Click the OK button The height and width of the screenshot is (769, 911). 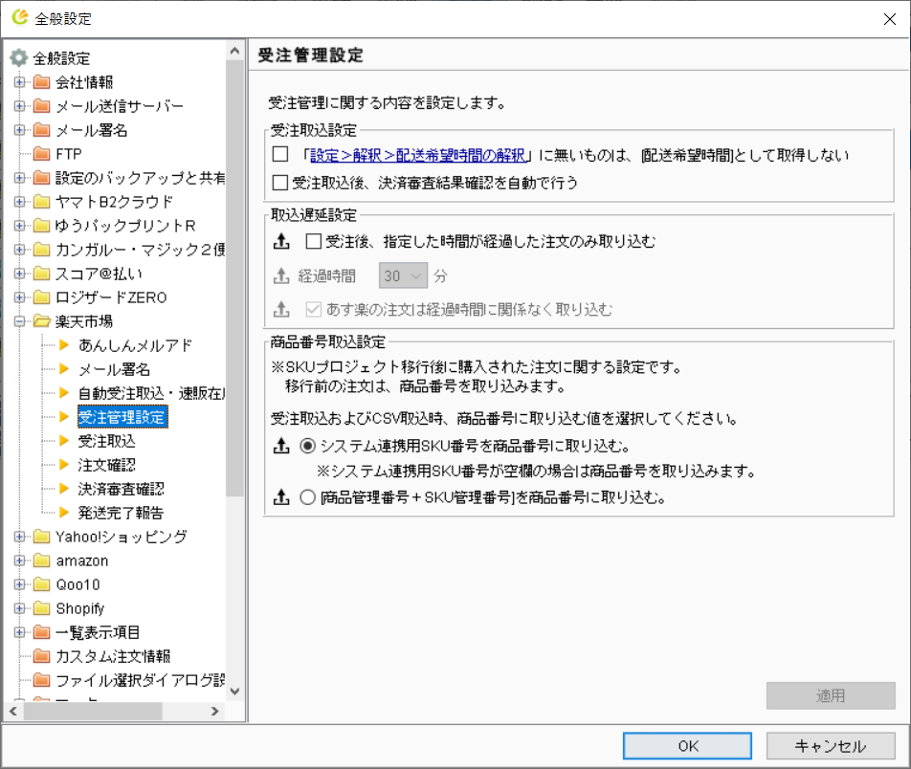tap(687, 746)
